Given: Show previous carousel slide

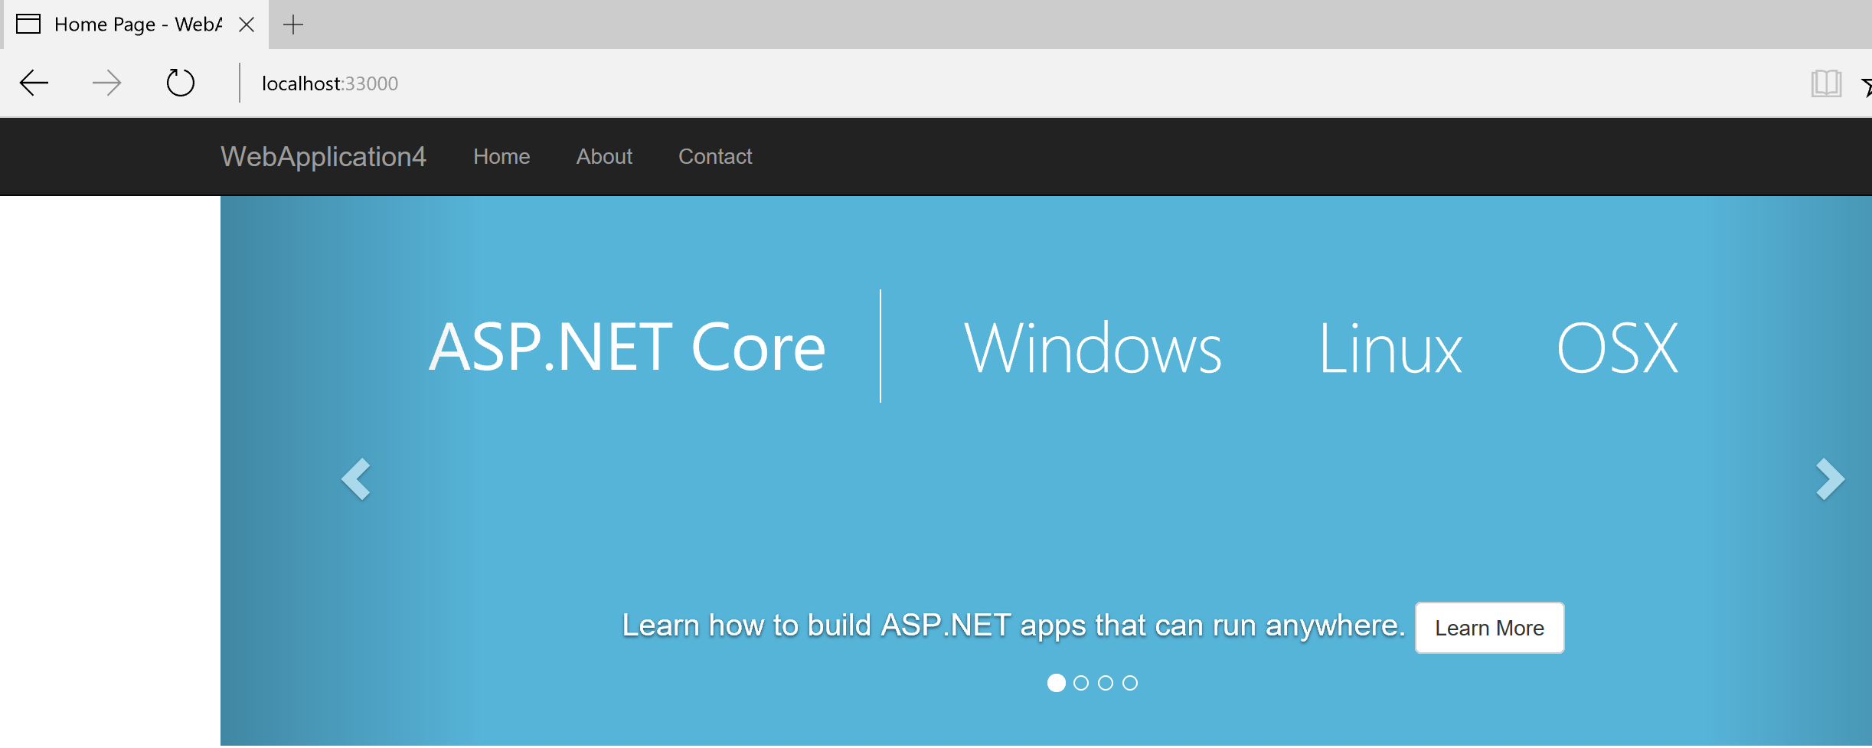Looking at the screenshot, I should [x=356, y=479].
